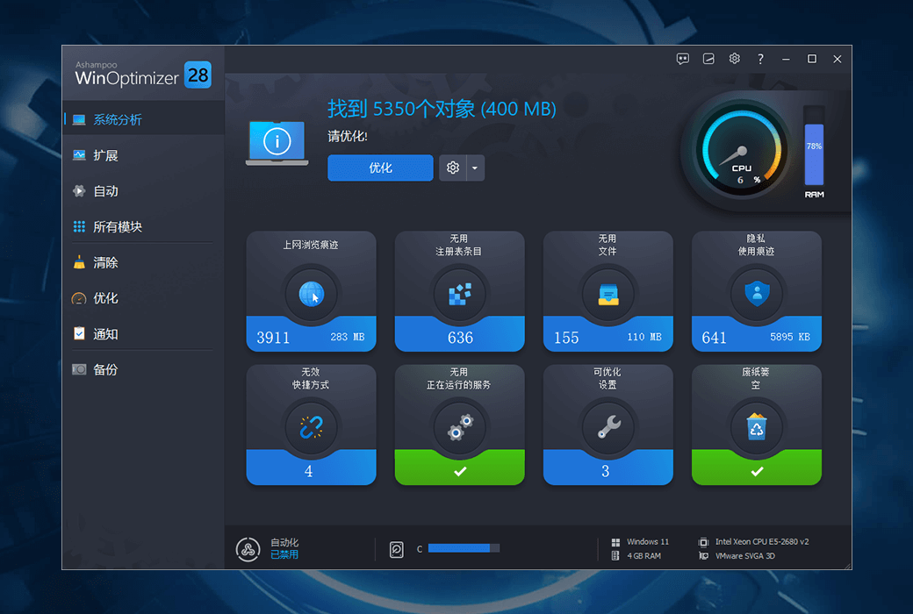Click the WinOptimizer 28 logo

click(x=143, y=74)
